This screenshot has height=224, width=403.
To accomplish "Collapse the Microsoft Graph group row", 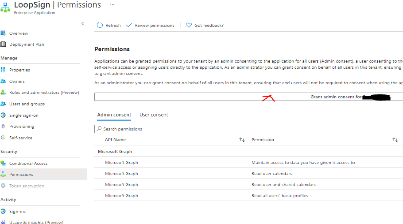I will pyautogui.click(x=115, y=151).
